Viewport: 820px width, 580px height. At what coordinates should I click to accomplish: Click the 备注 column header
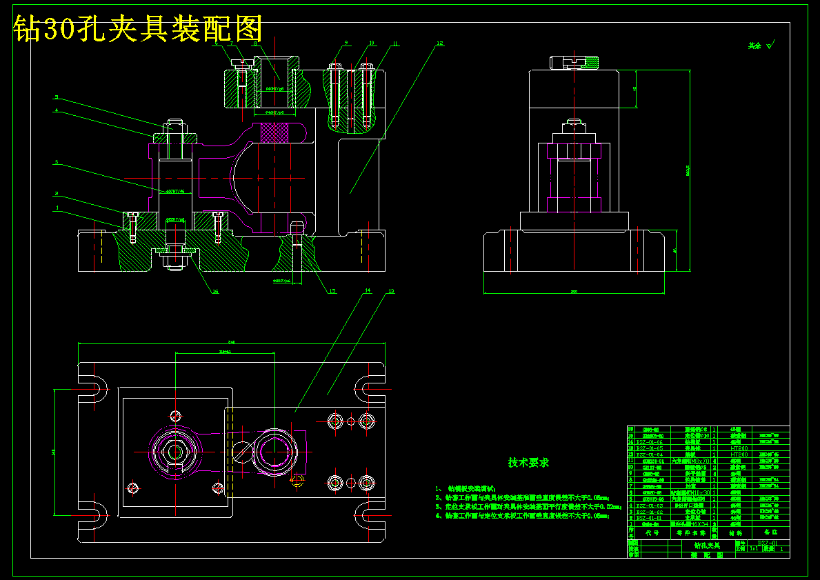771,532
